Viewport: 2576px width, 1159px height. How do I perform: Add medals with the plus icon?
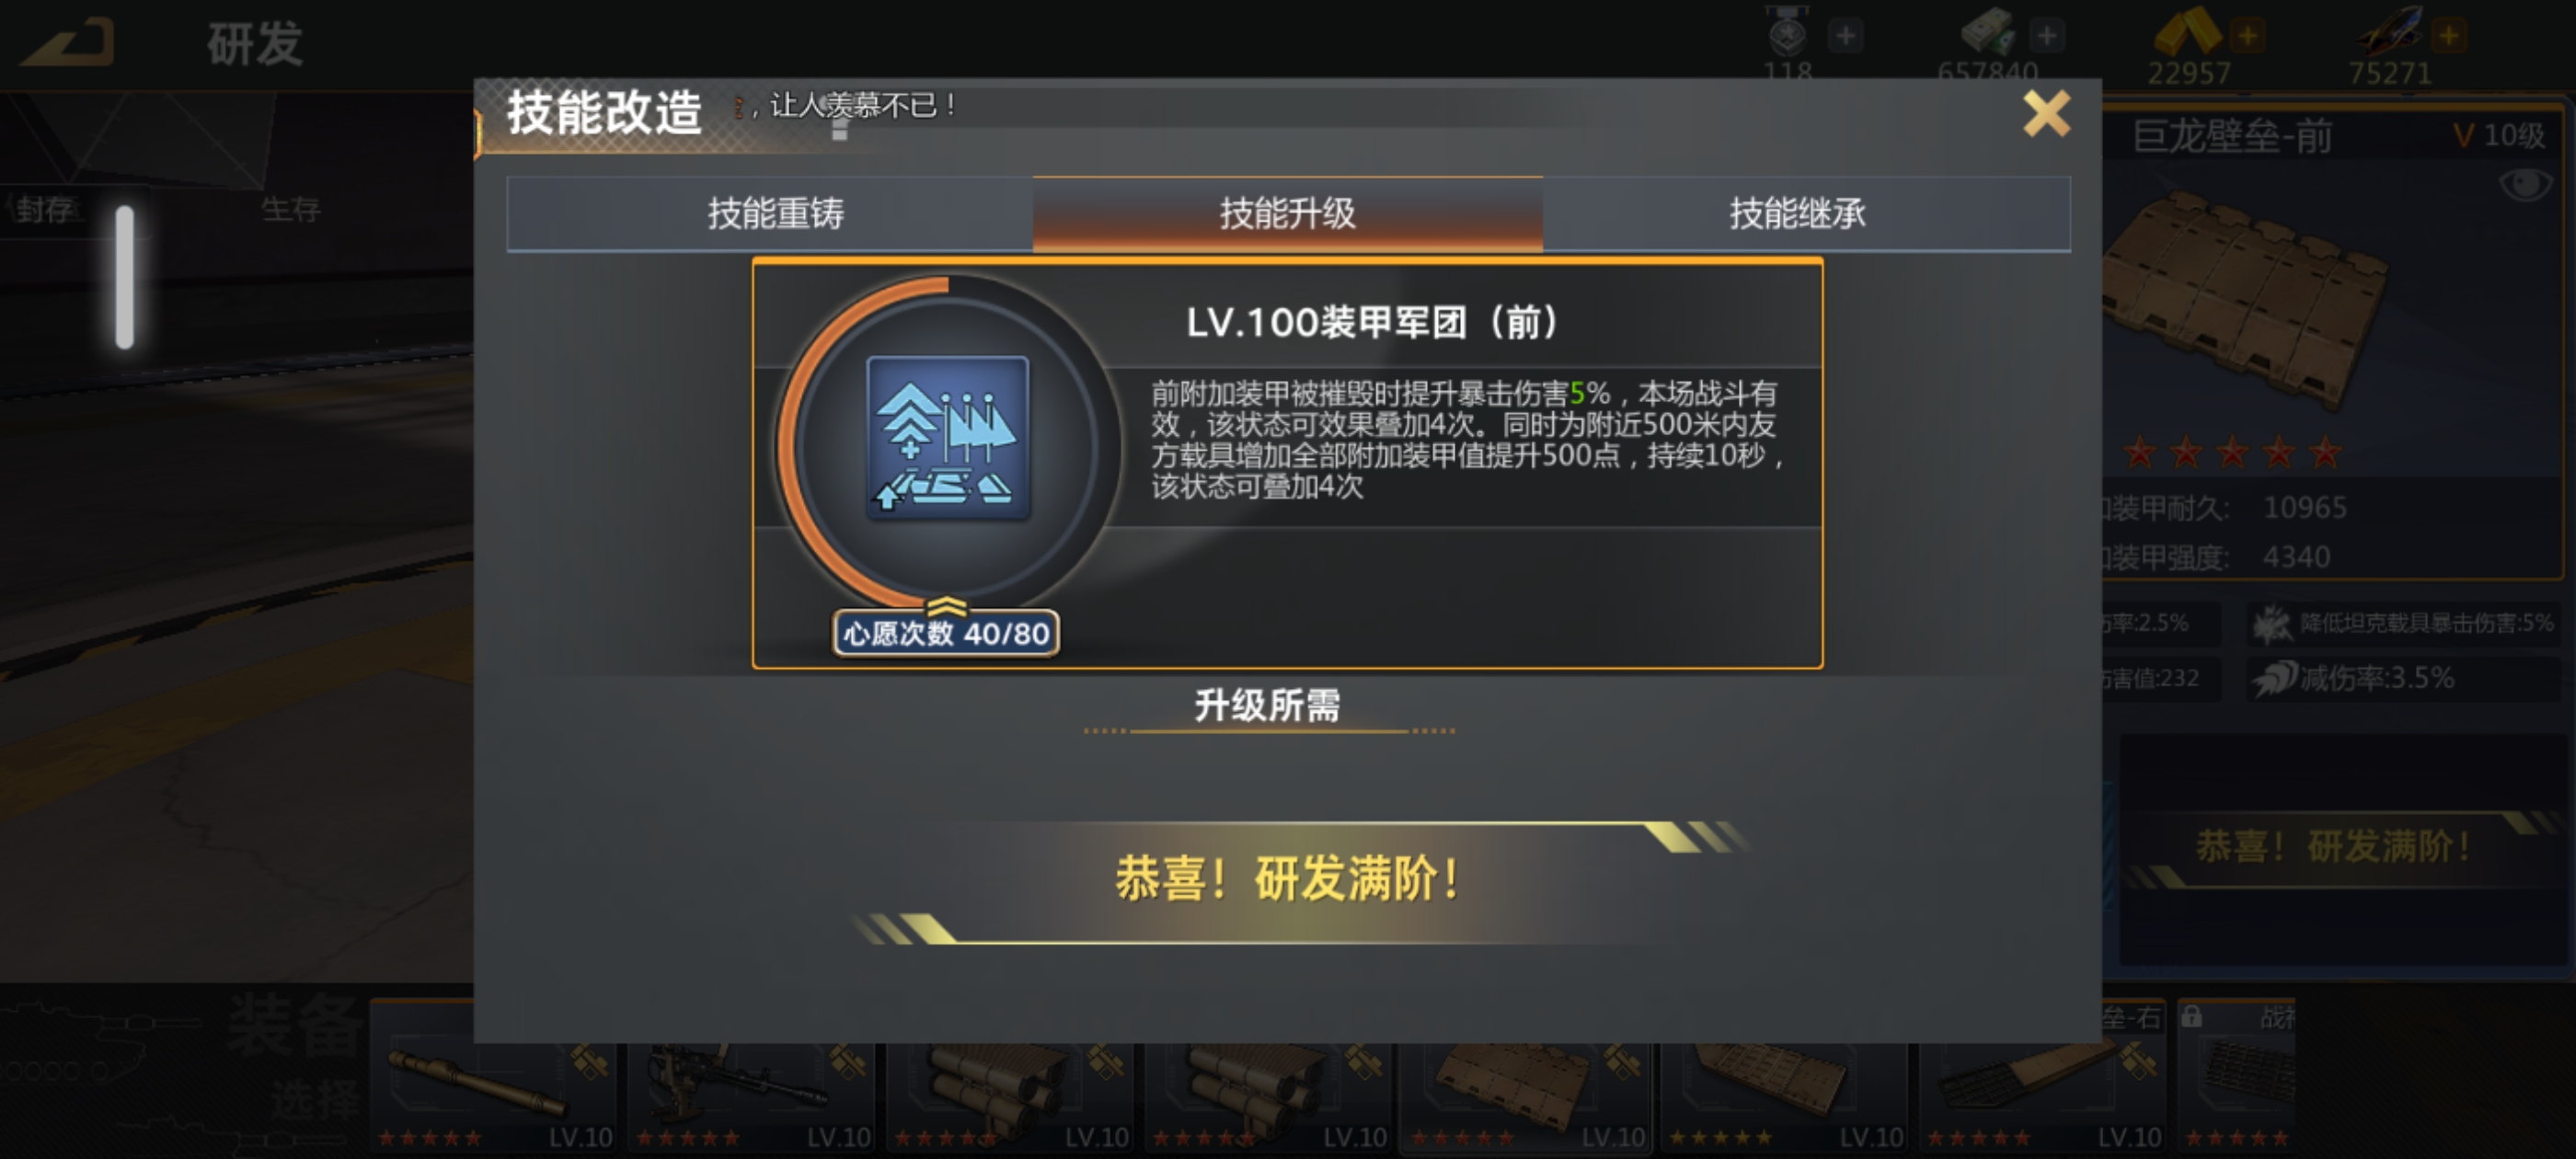click(1845, 36)
